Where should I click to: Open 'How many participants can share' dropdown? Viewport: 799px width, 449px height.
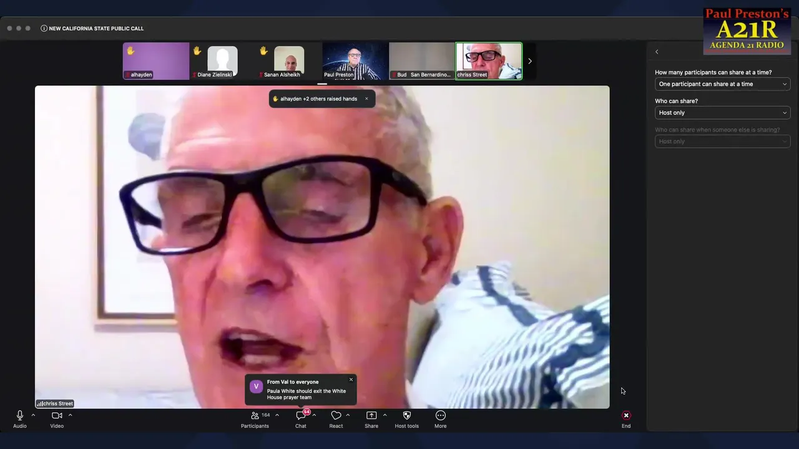pos(722,84)
